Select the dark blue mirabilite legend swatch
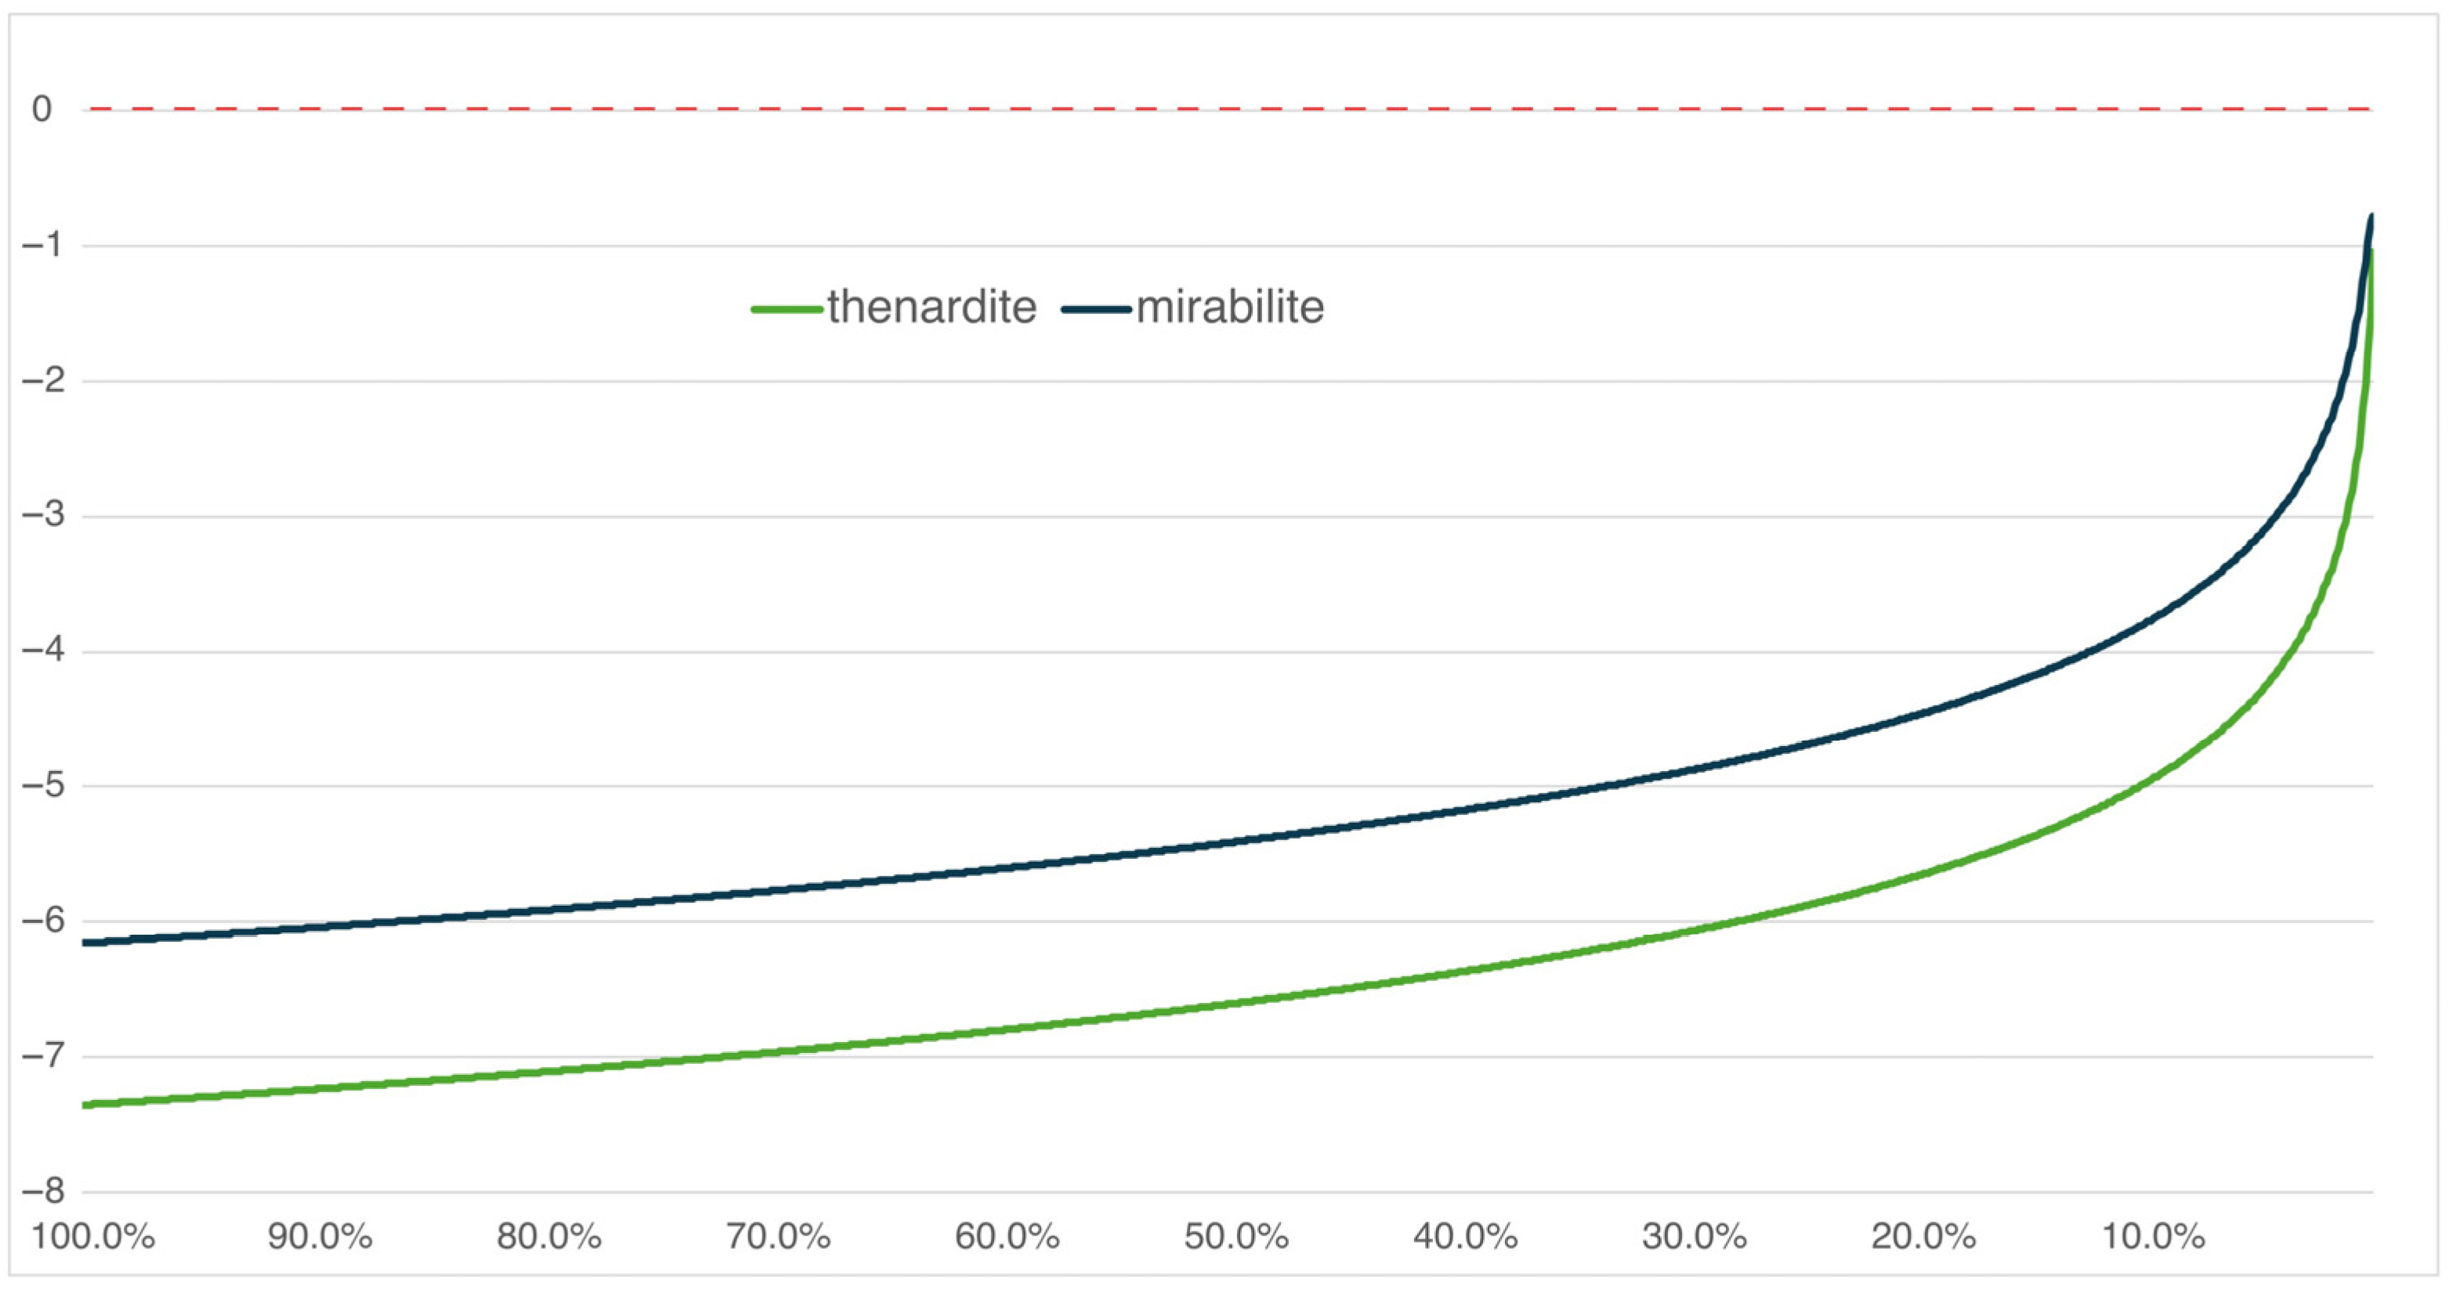2449x1291 pixels. click(x=1096, y=308)
